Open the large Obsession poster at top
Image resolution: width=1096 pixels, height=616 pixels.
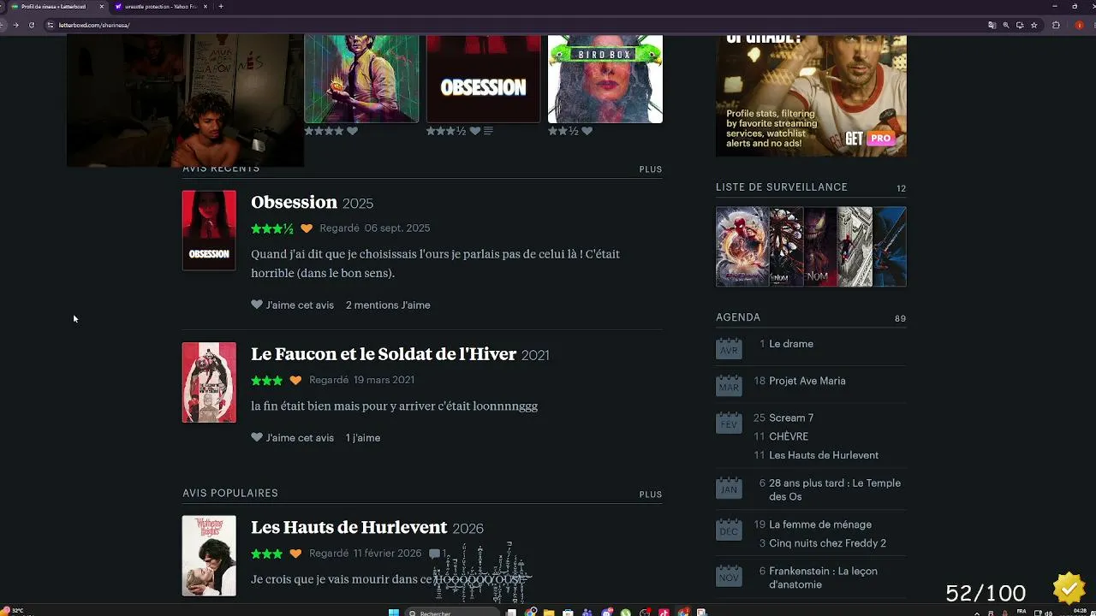(484, 79)
